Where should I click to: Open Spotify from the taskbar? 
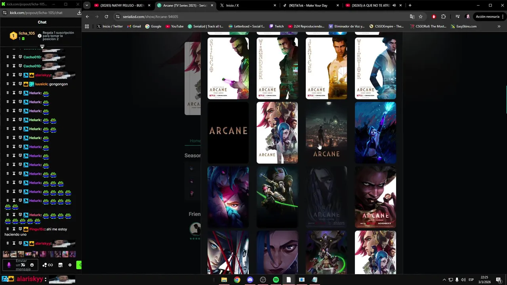(276, 279)
